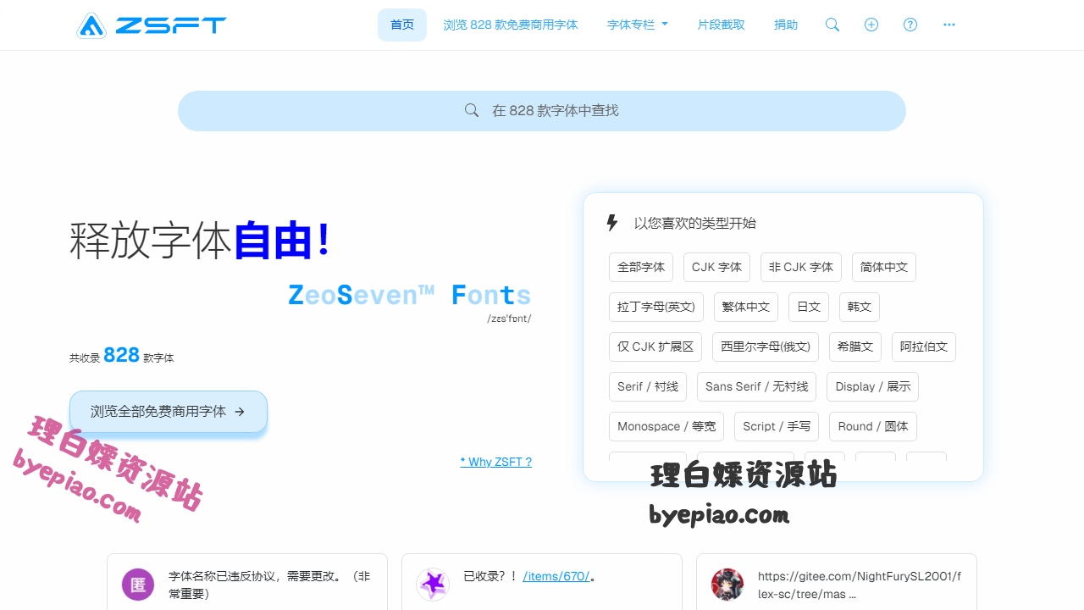Expand the 字体专栏 dropdown menu
Image resolution: width=1084 pixels, height=610 pixels.
click(638, 25)
